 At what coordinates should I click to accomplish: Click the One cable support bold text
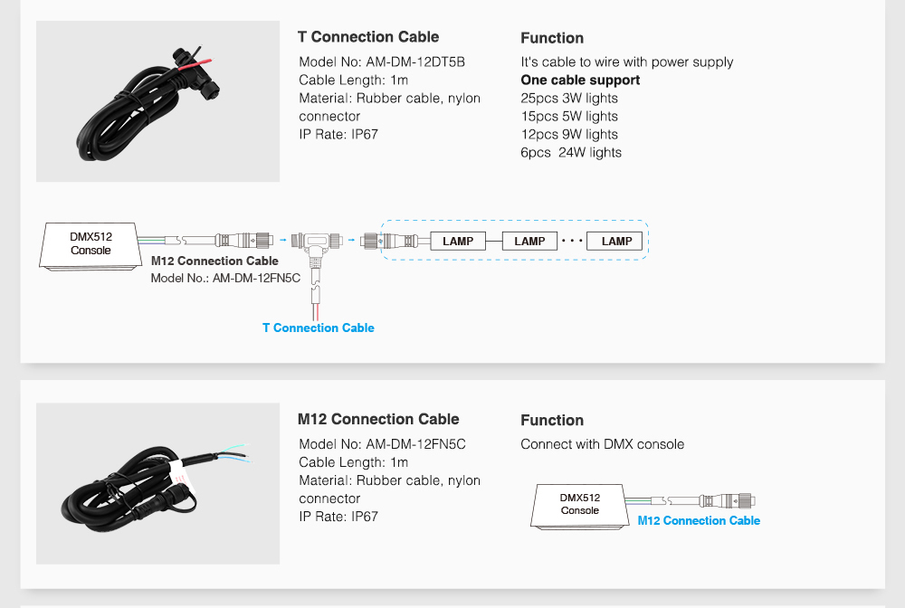[x=580, y=81]
